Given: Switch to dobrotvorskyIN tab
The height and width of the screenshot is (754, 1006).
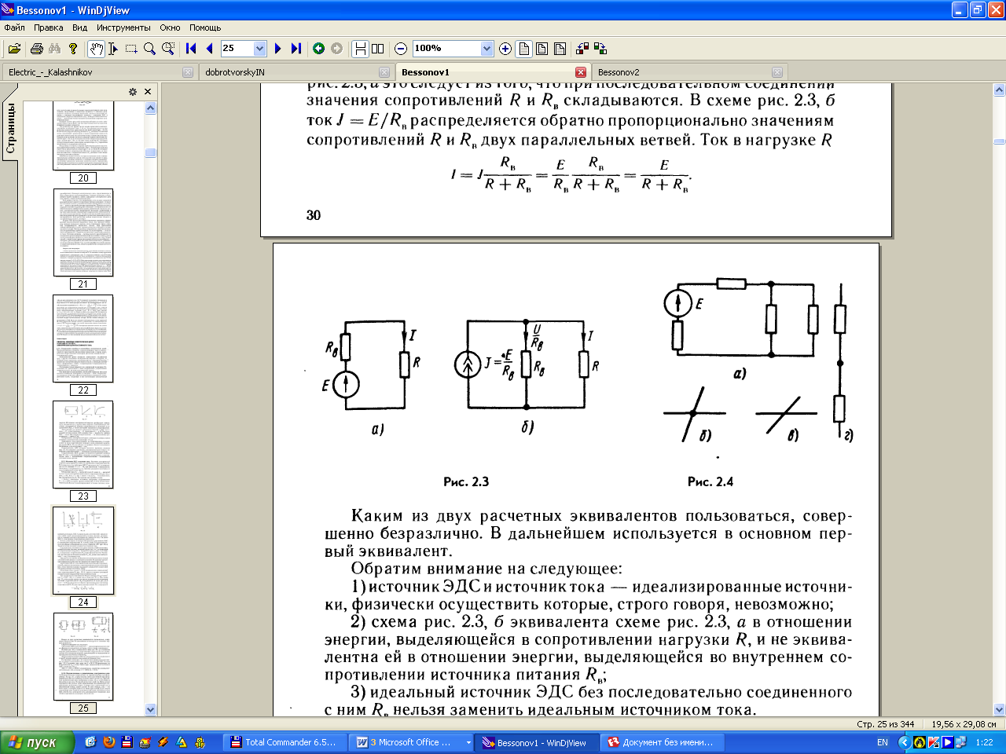Looking at the screenshot, I should tap(295, 72).
